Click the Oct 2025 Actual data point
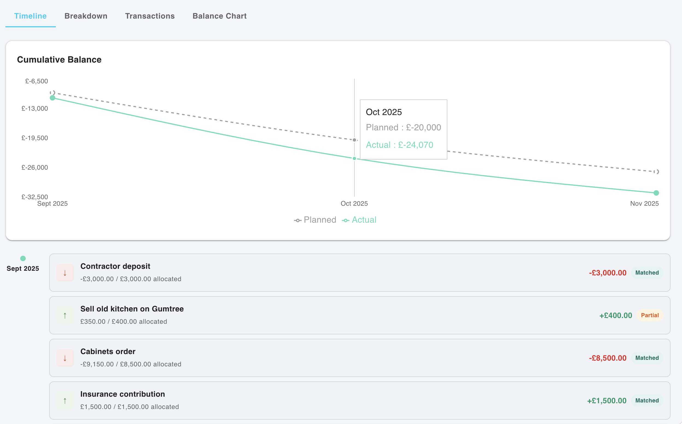 (x=354, y=158)
